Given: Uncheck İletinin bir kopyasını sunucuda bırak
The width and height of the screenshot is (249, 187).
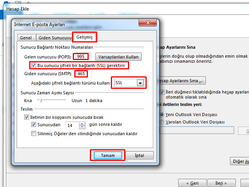Looking at the screenshot, I should click(27, 117).
